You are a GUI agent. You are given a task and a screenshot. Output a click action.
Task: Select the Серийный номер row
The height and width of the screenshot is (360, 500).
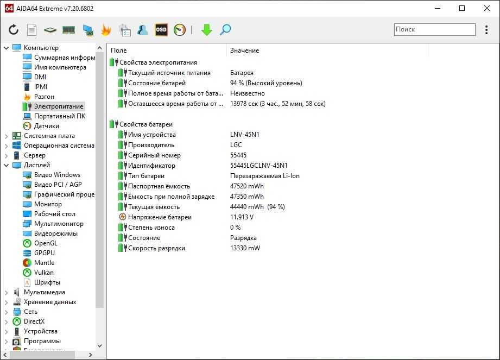(182, 155)
